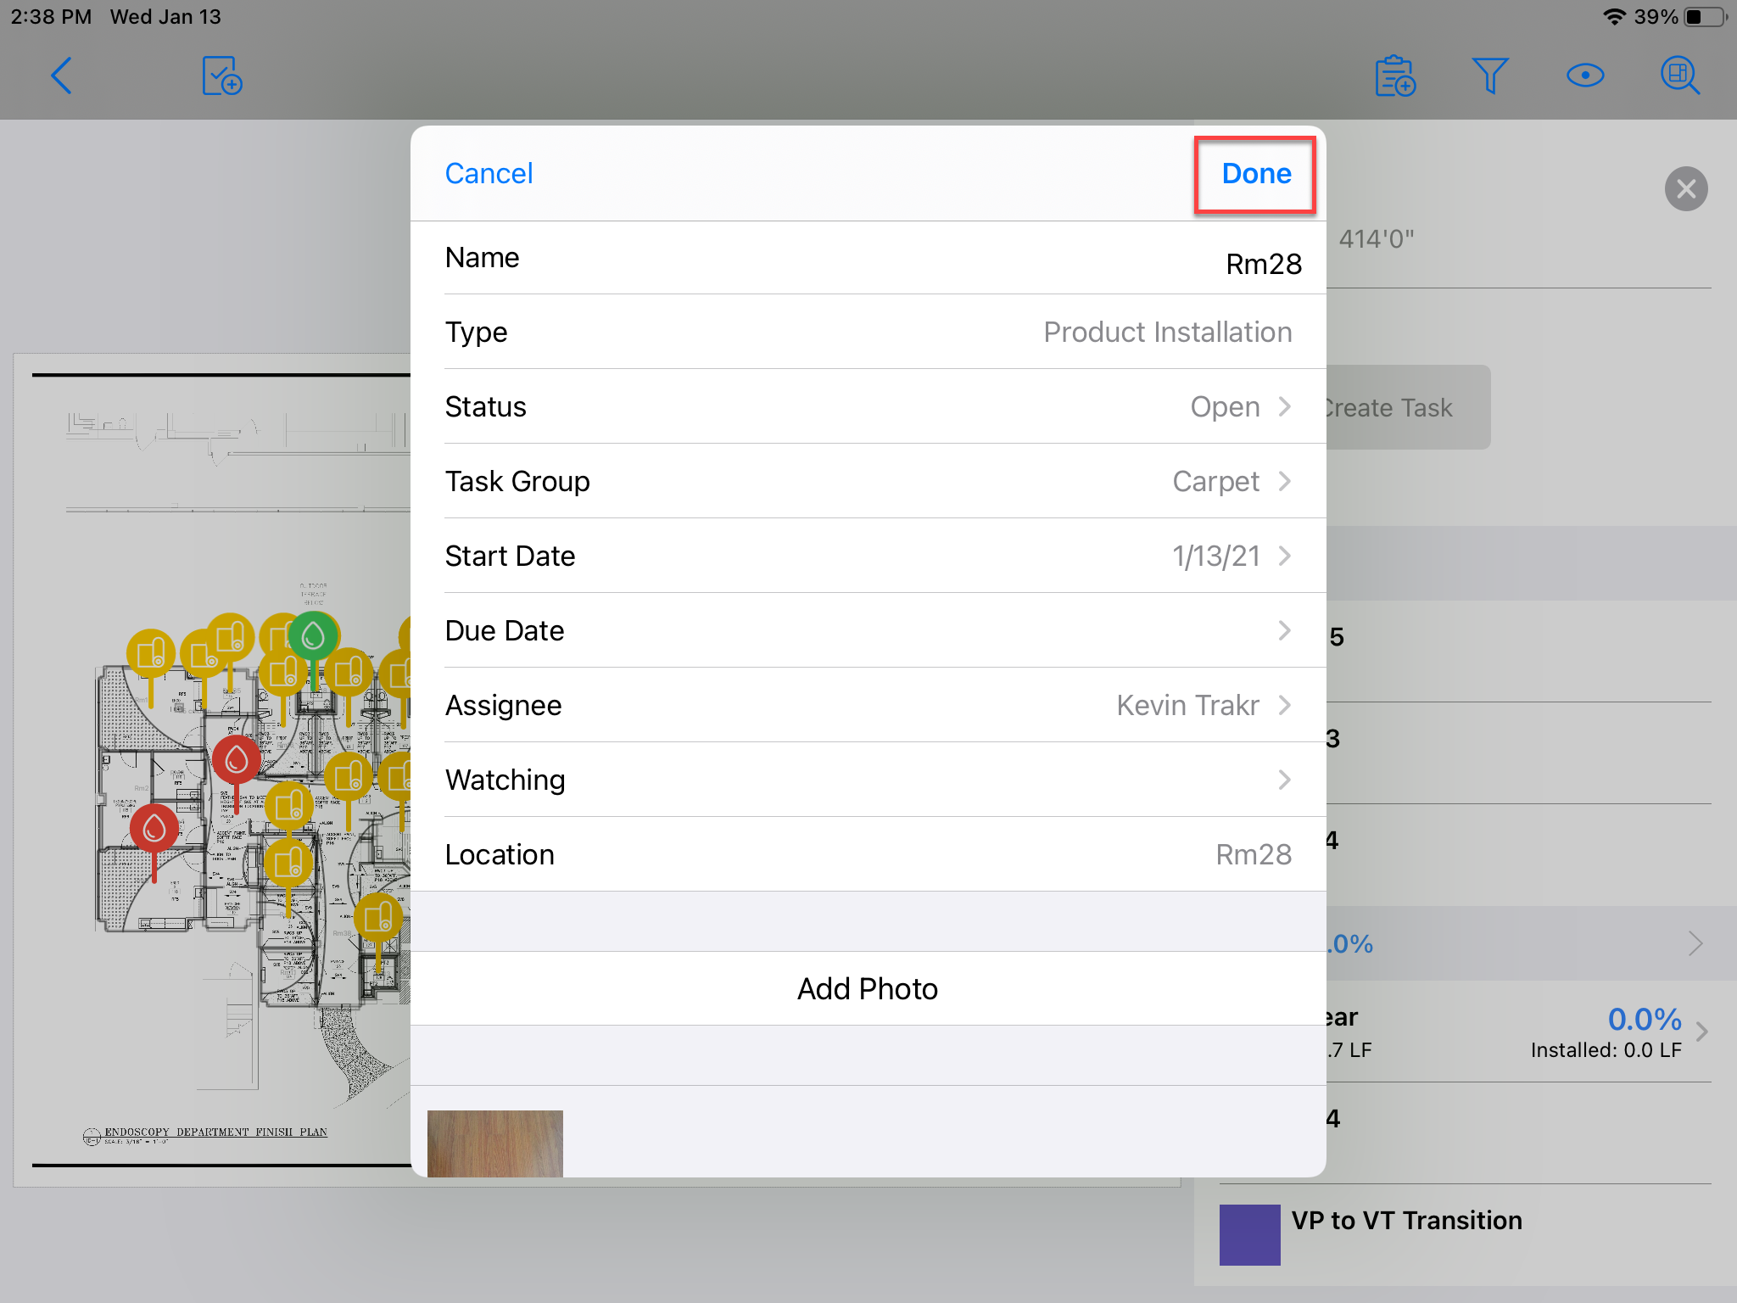Viewport: 1737px width, 1303px height.
Task: Open the add task clipboard icon
Action: (x=1395, y=76)
